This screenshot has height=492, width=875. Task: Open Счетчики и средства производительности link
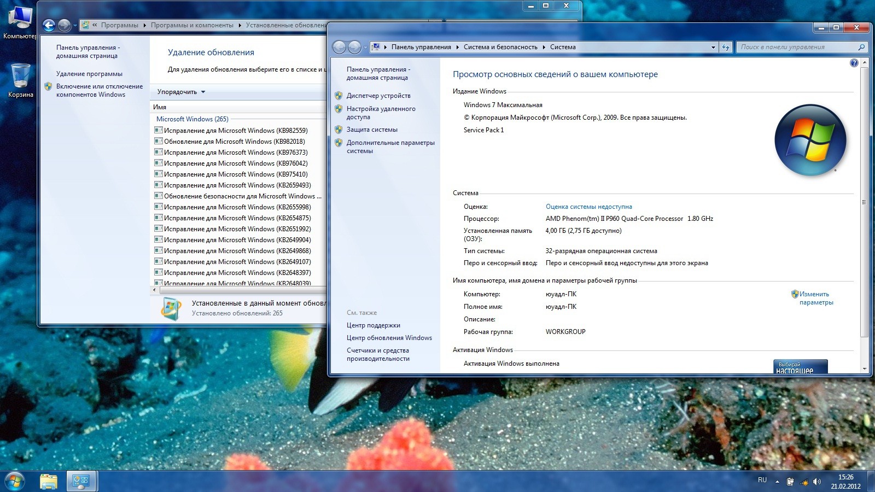[378, 354]
